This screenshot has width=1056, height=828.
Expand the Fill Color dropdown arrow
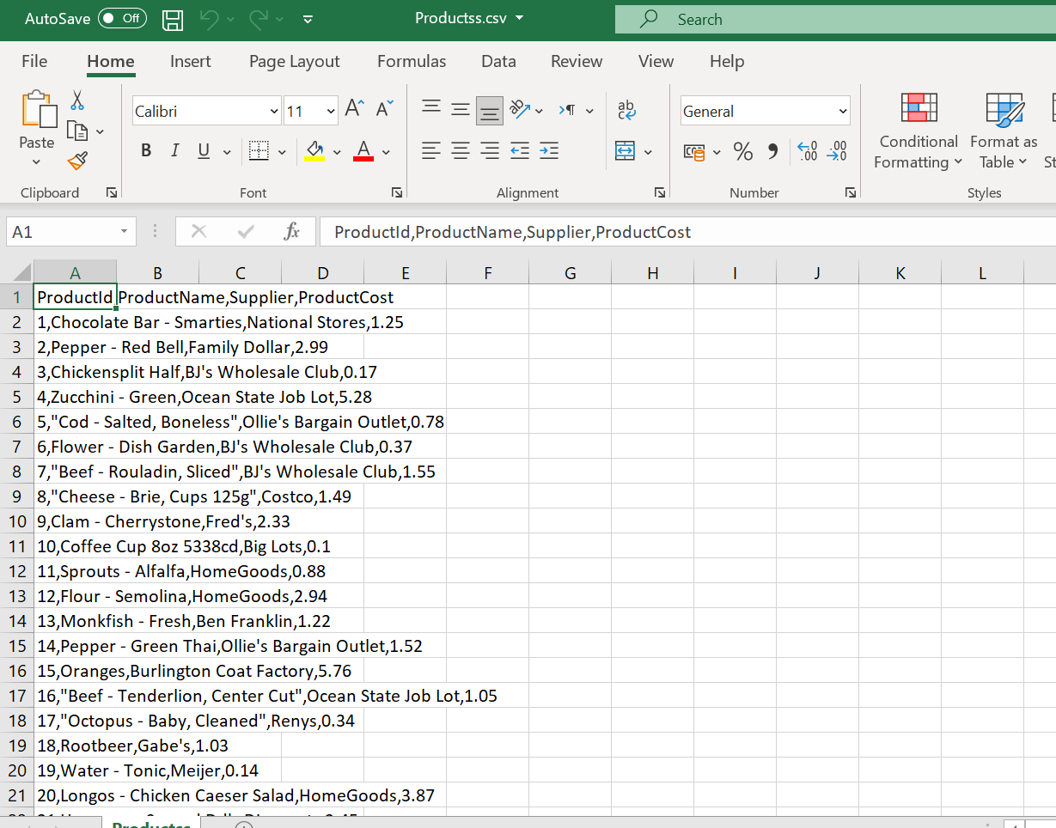point(336,151)
